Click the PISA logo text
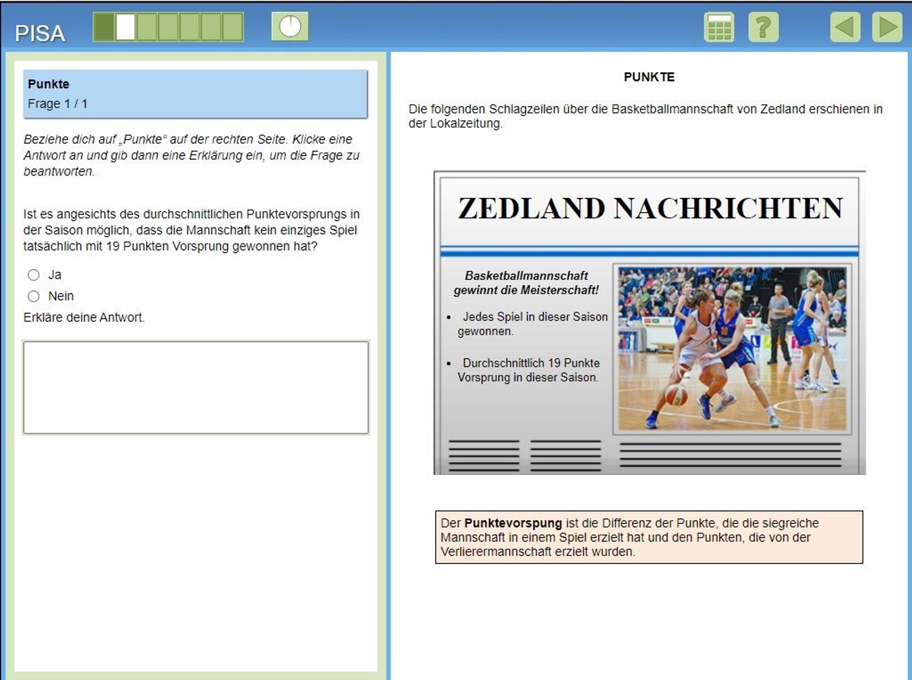Screen dimensions: 912x680 [x=40, y=33]
